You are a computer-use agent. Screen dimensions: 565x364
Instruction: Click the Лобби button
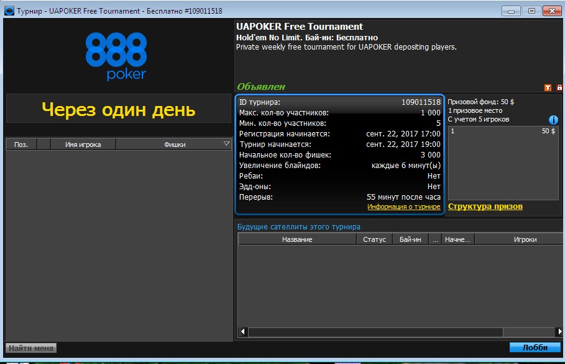[535, 347]
